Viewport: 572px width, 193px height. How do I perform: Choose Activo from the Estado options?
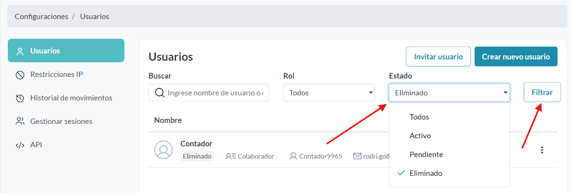[x=420, y=136]
